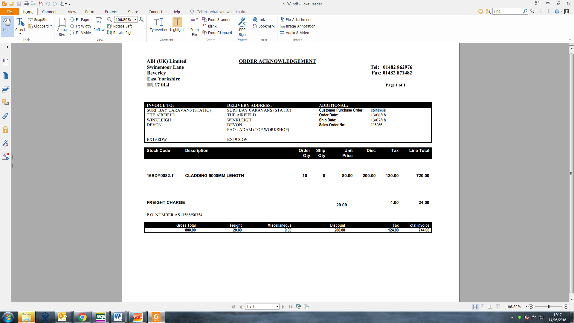Viewport: 574px width, 323px height.
Task: Toggle single page view mode
Action: [475, 307]
